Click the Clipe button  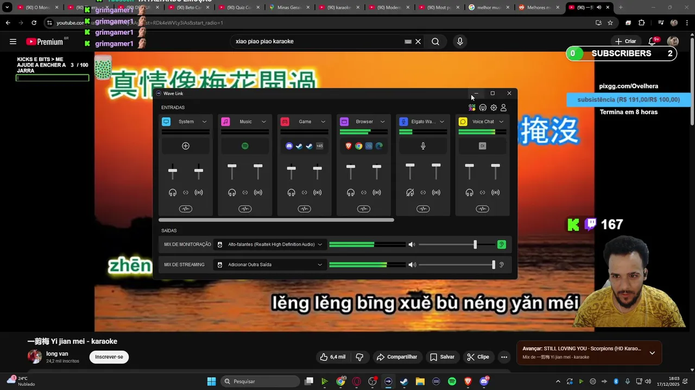[x=478, y=357]
